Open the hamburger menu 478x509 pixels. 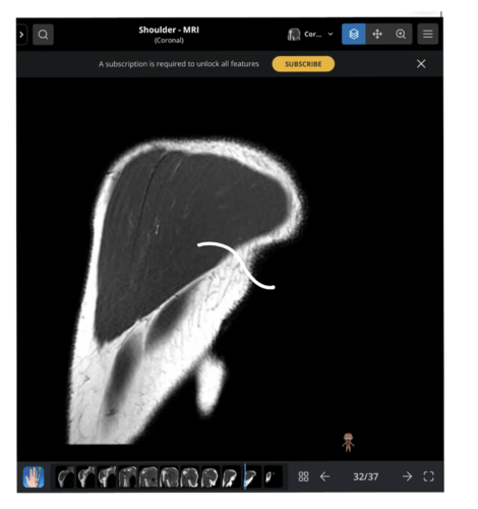point(428,34)
